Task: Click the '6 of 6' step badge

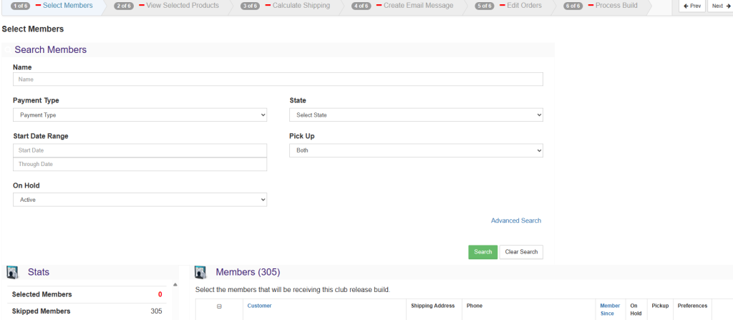Action: tap(573, 6)
